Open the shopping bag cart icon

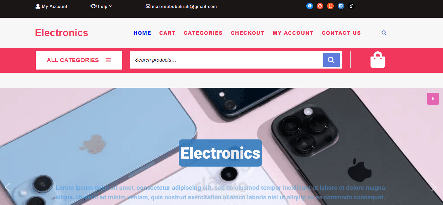(x=378, y=60)
